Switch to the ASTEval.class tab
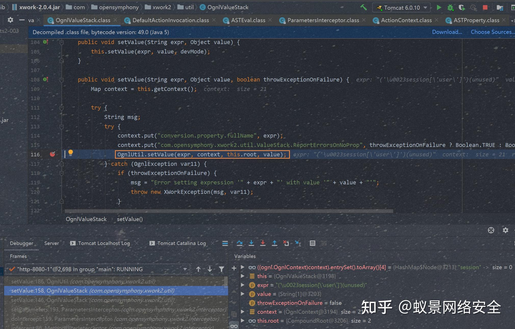515x329 pixels. pos(248,20)
